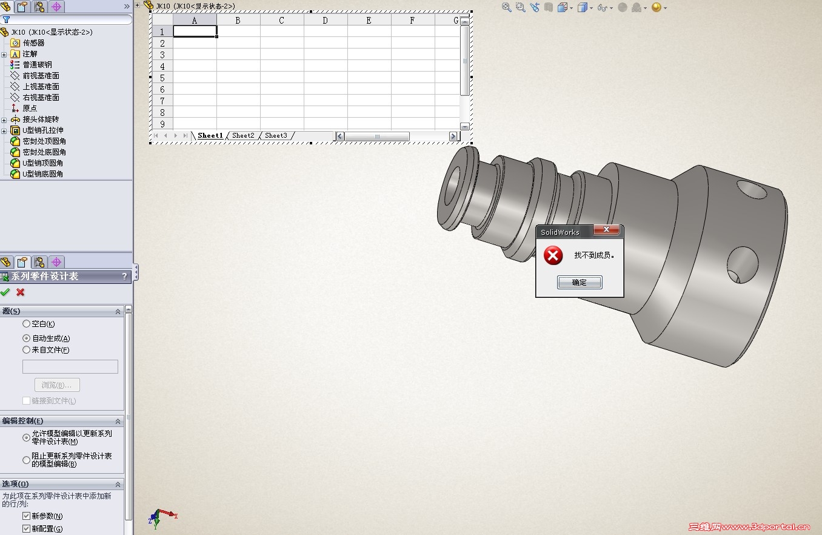Cancel the design table with red X

point(21,292)
